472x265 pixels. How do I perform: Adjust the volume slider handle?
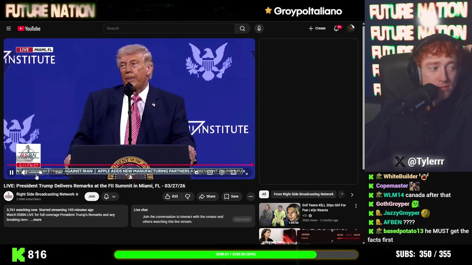[40, 172]
